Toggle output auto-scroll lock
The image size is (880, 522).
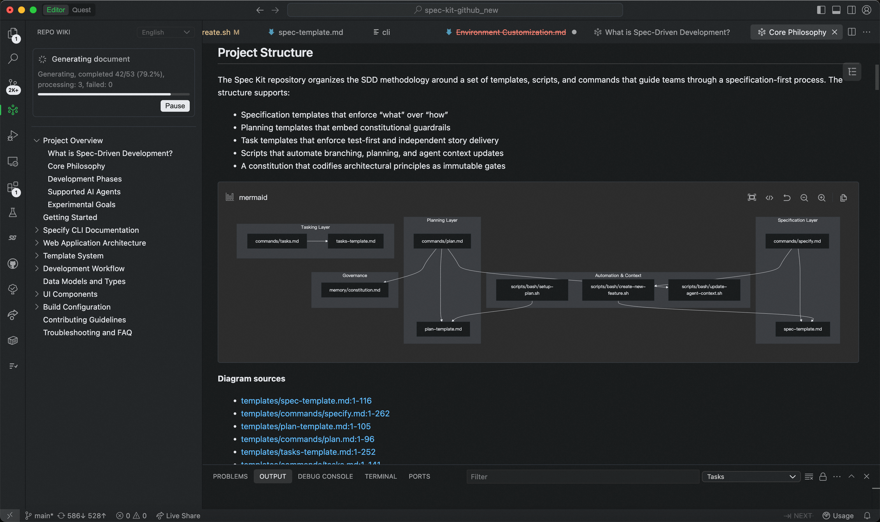[823, 477]
